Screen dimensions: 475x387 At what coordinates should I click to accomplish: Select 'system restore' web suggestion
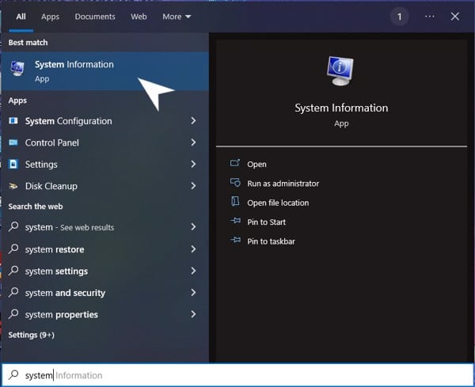[104, 249]
